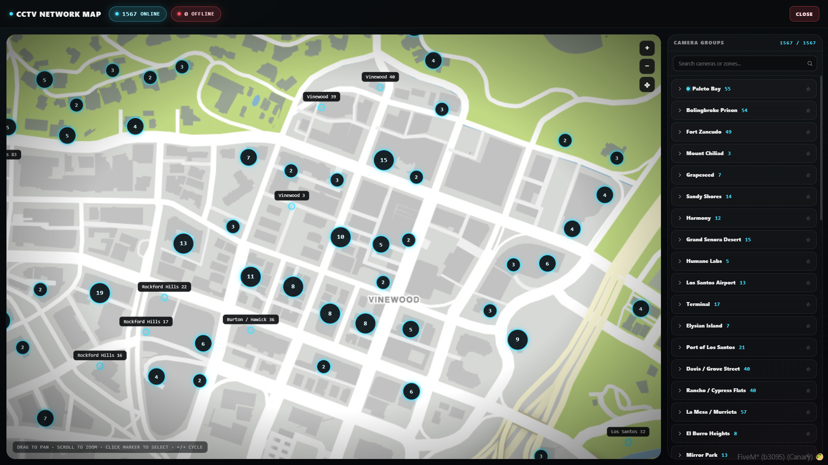Expand the Port of Los Santos chevron
828x465 pixels.
(x=679, y=347)
